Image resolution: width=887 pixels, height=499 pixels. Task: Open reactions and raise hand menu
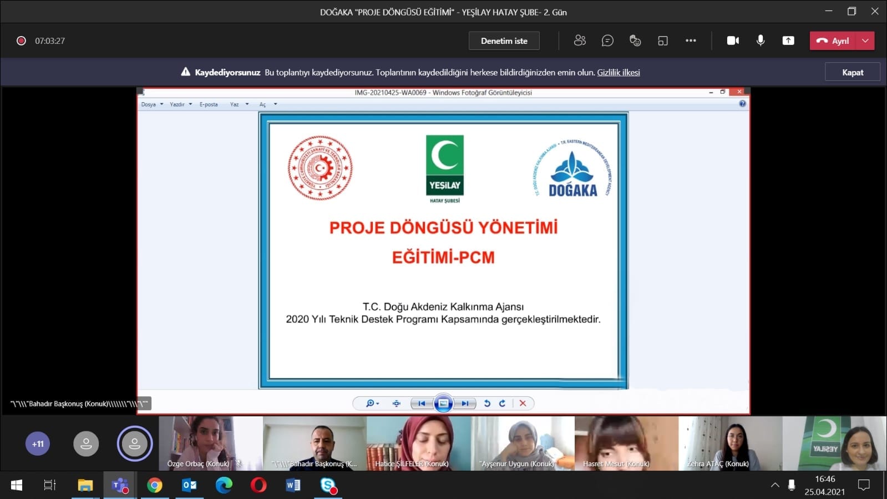point(635,41)
